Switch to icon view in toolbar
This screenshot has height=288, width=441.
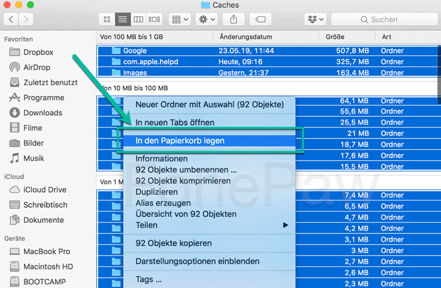(107, 19)
